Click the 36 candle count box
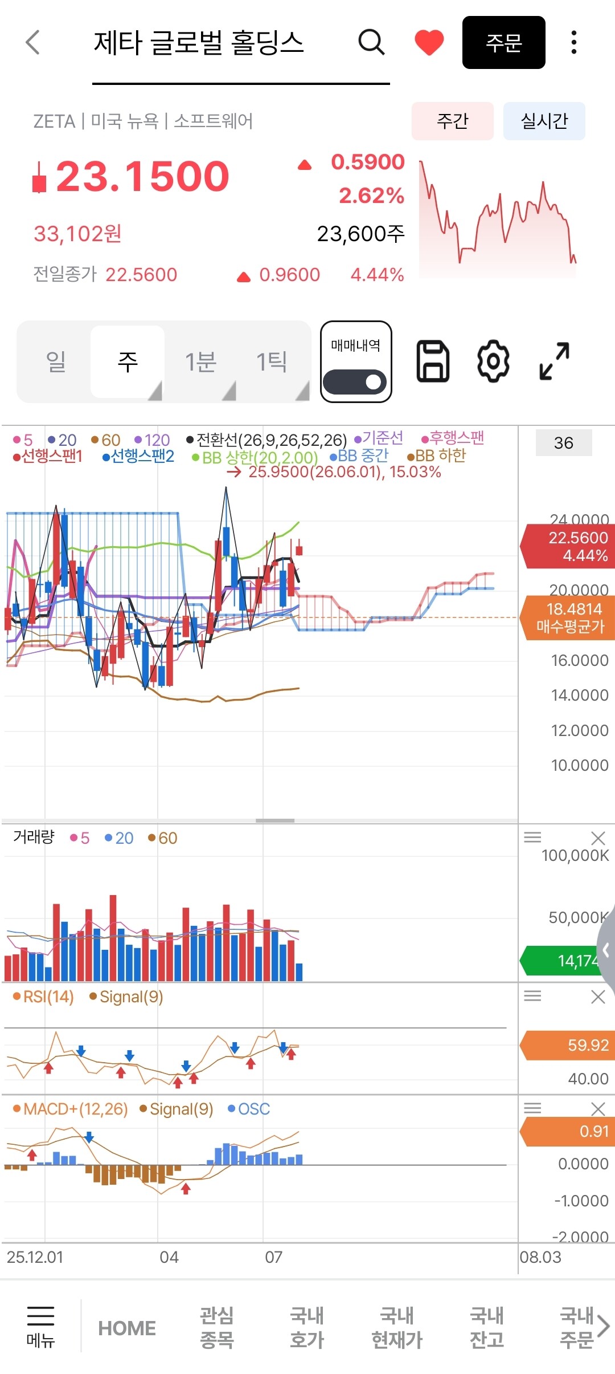The image size is (615, 1374). 564,442
